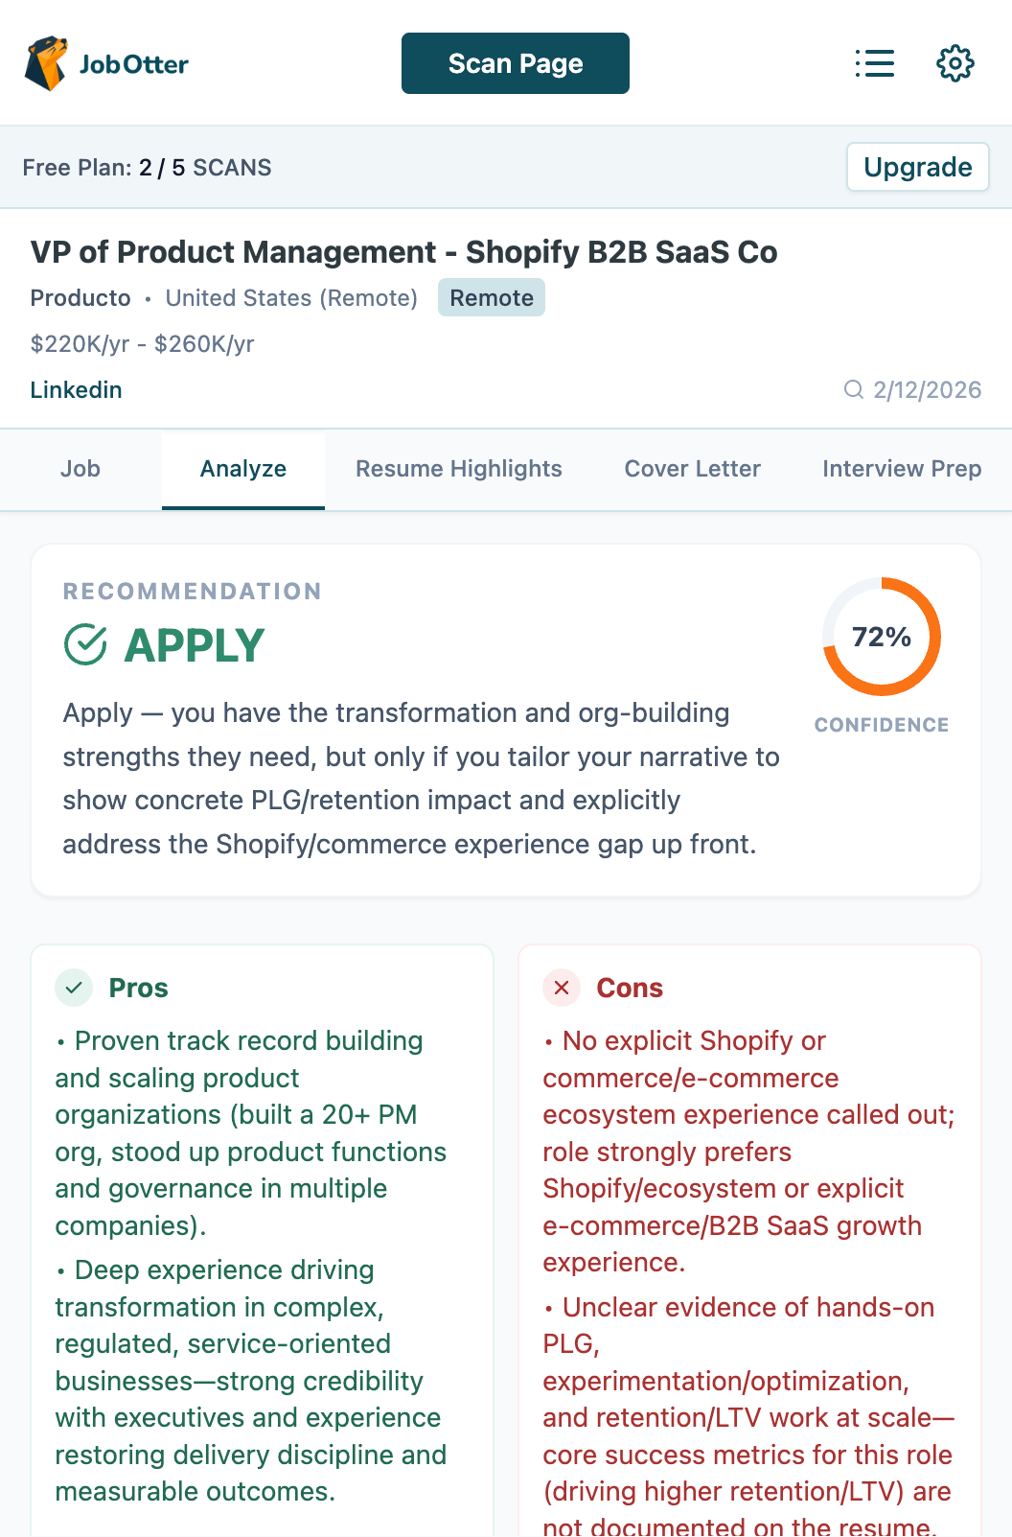
Task: Switch to the Job tab
Action: pos(80,469)
